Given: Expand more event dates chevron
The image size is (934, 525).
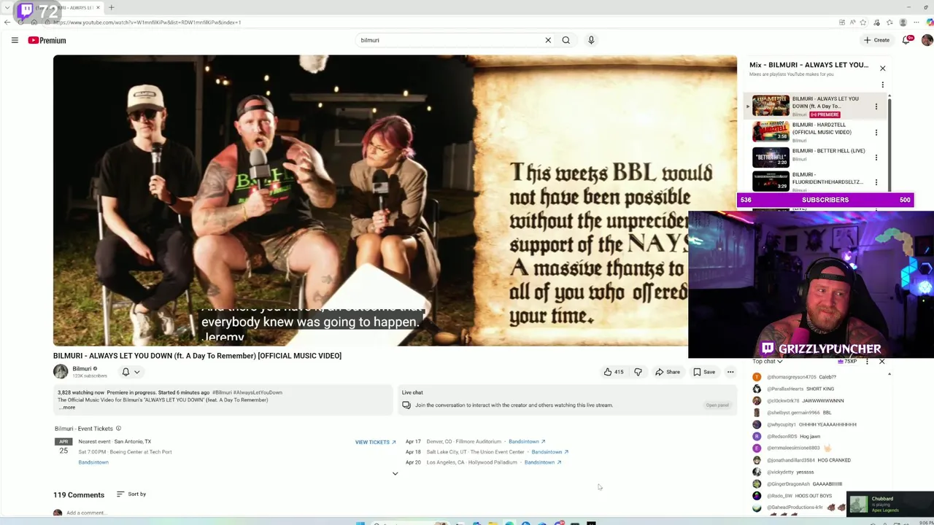Looking at the screenshot, I should pos(395,474).
